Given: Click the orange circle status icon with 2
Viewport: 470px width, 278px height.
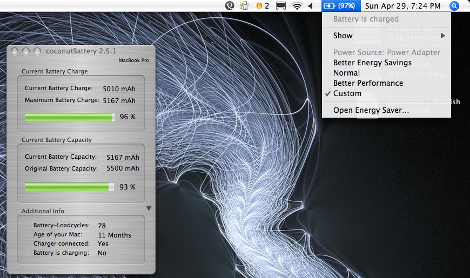Looking at the screenshot, I should [263, 6].
